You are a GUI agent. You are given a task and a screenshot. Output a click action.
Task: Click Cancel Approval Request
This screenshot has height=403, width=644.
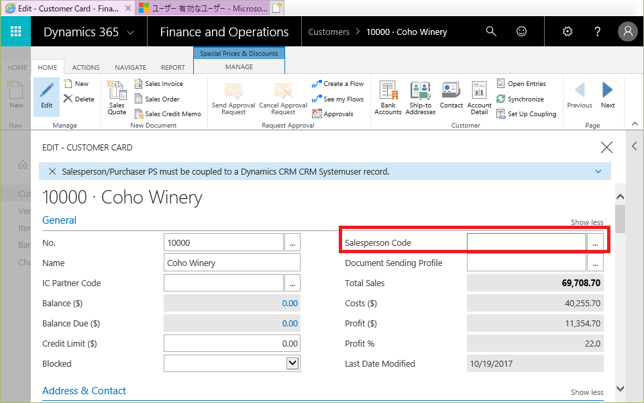click(283, 98)
